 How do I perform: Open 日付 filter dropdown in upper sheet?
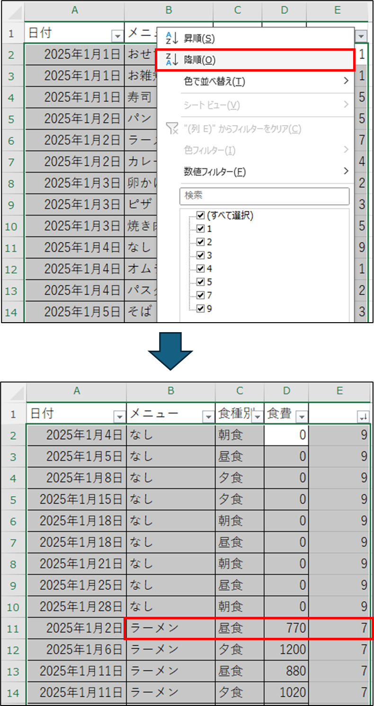coord(117,36)
